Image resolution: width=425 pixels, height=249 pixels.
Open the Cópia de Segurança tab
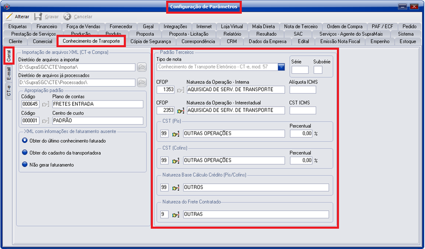pos(151,42)
